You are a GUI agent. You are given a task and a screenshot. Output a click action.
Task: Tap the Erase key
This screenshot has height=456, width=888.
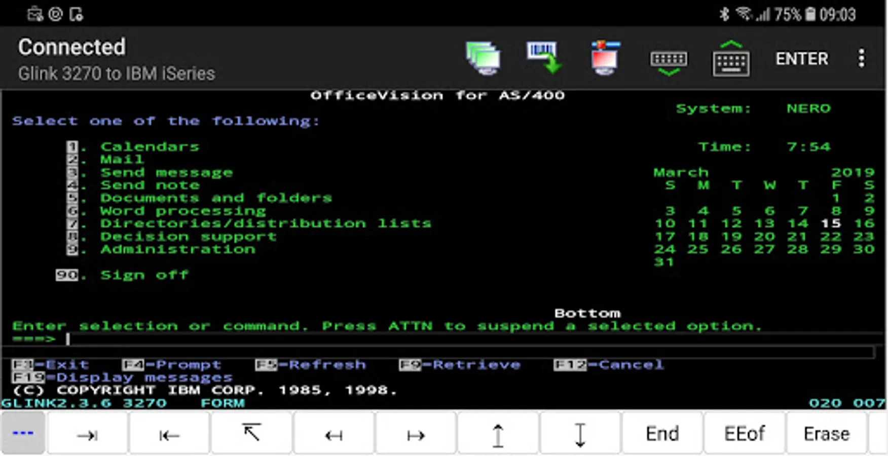point(826,434)
